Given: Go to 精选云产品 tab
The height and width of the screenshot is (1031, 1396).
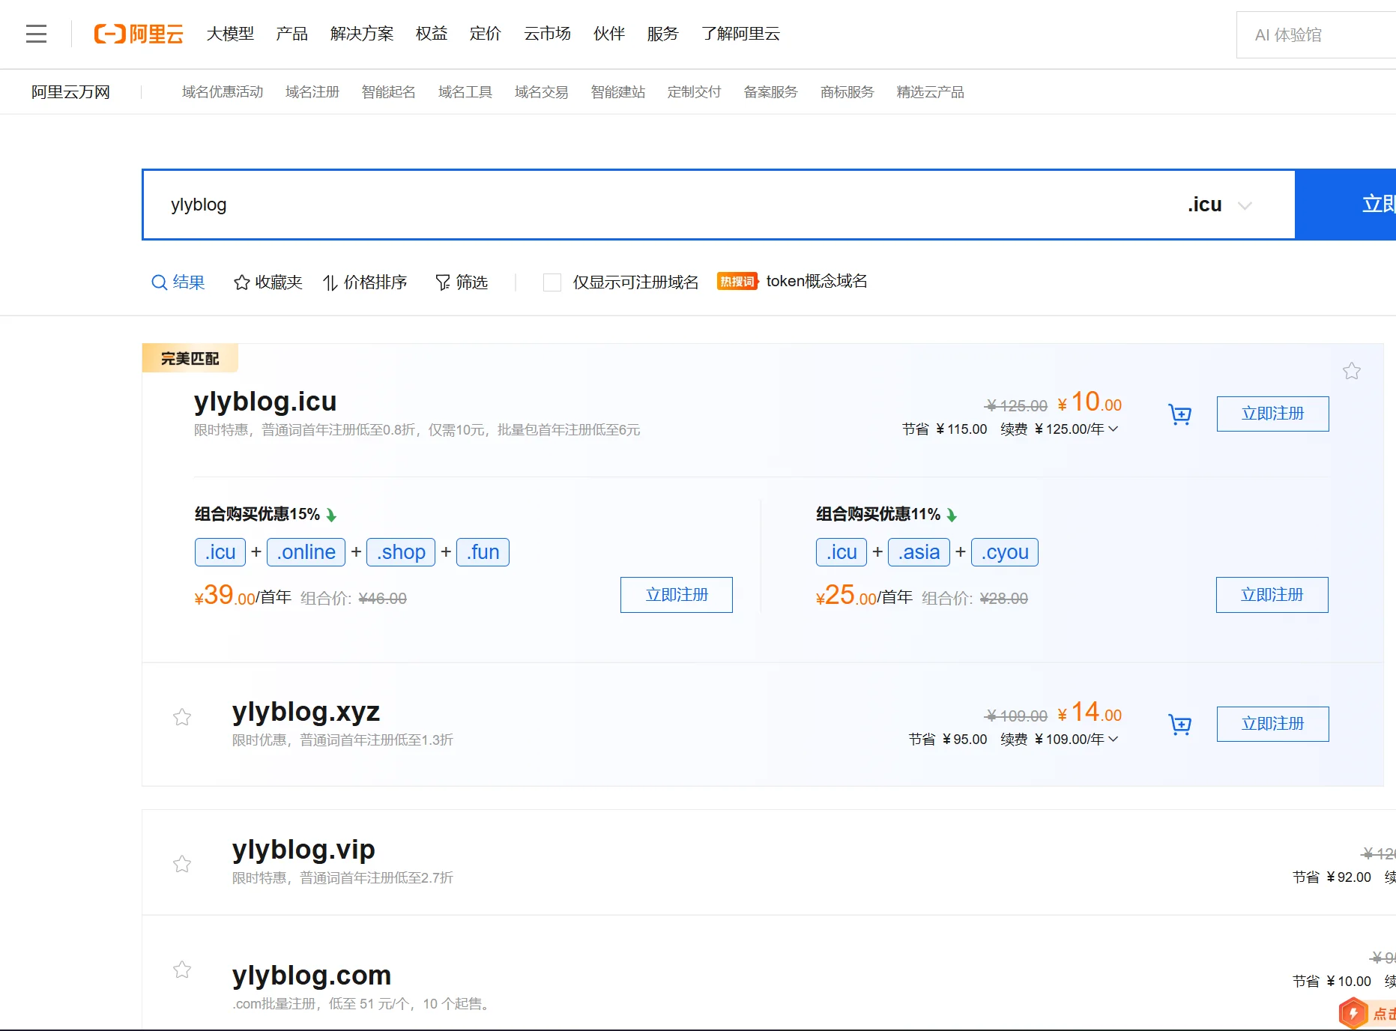Looking at the screenshot, I should 931,92.
